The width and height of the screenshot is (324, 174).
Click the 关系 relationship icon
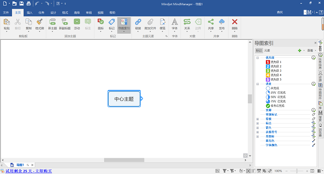[x=187, y=22]
